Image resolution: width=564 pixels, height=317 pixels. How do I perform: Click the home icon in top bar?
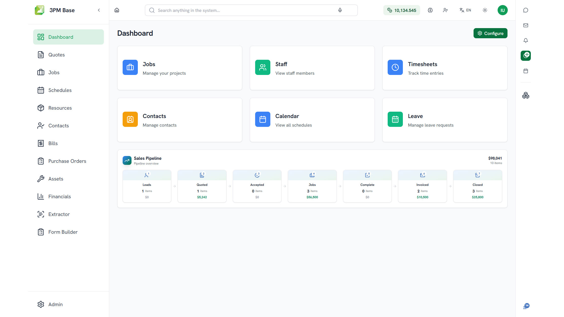click(x=117, y=10)
